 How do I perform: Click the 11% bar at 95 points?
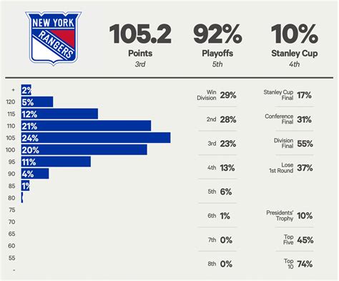coord(56,162)
